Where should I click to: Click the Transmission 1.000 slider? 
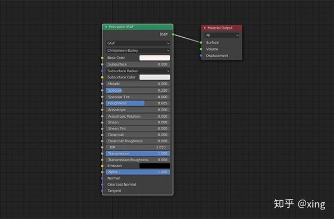click(138, 153)
